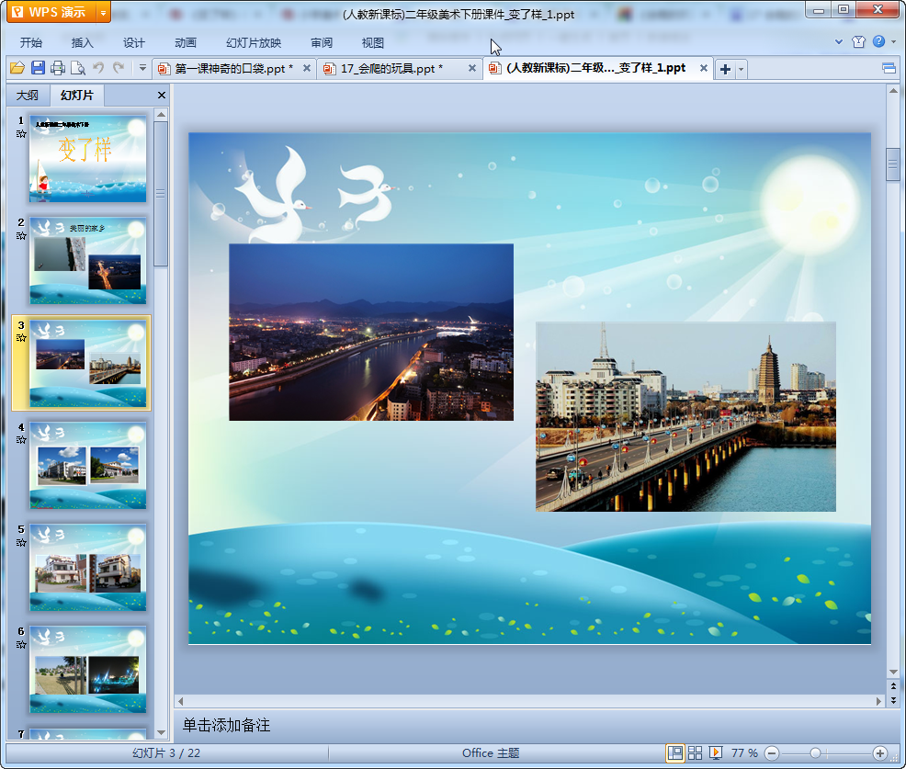This screenshot has height=769, width=906.
Task: Switch to slide sorter view
Action: tap(696, 752)
